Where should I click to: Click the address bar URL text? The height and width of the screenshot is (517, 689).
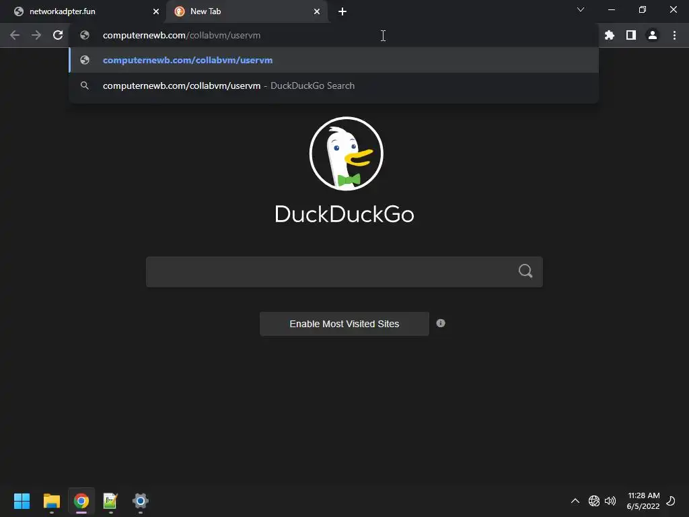(x=182, y=35)
